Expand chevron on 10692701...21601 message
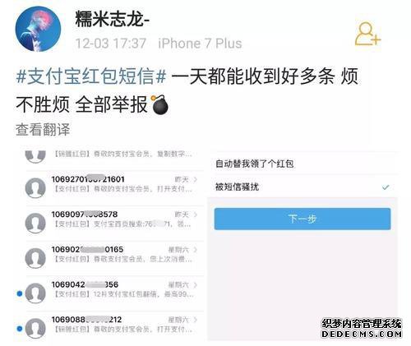The width and height of the screenshot is (411, 346). pos(195,179)
